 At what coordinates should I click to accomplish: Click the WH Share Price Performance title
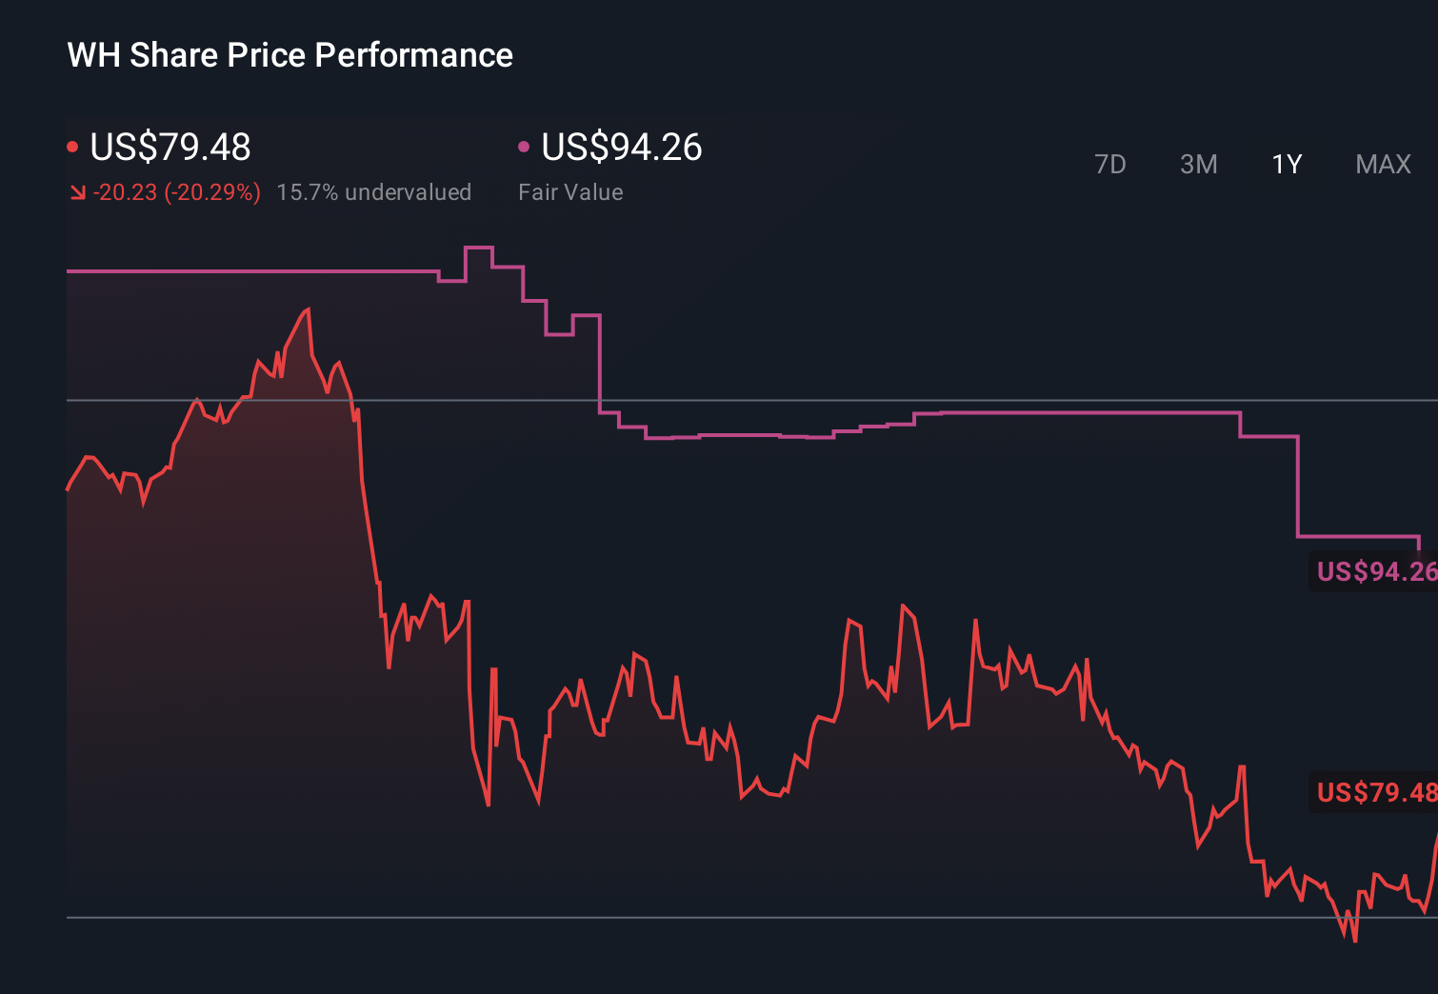pos(289,55)
